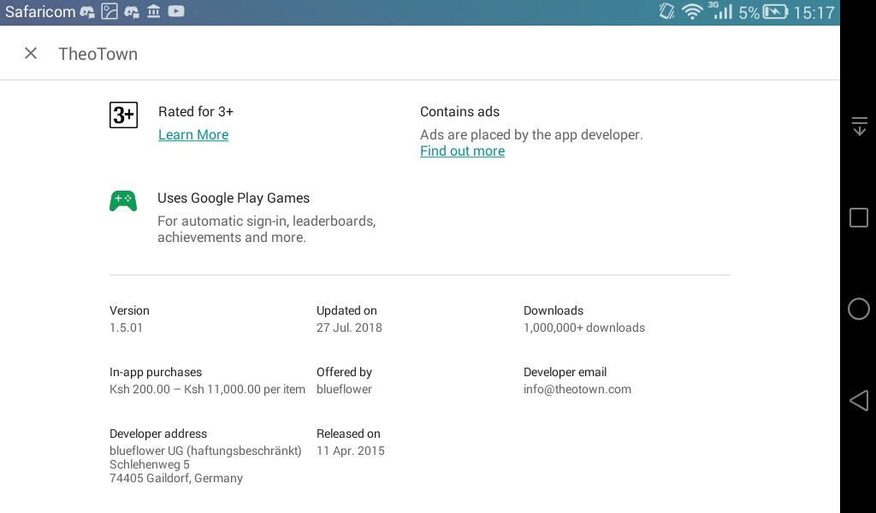The width and height of the screenshot is (876, 513).
Task: Tap the Uses Google Play Games heading
Action: point(234,198)
